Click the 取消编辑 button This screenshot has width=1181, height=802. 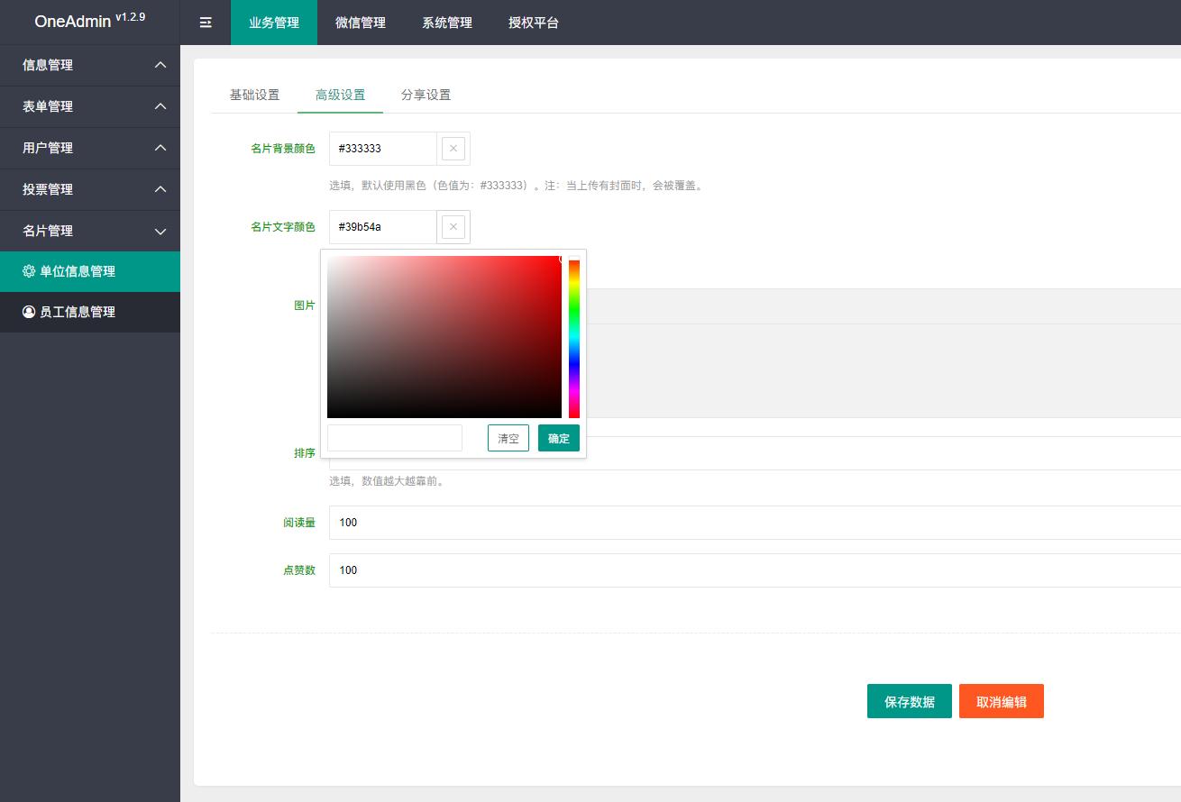pos(1002,701)
